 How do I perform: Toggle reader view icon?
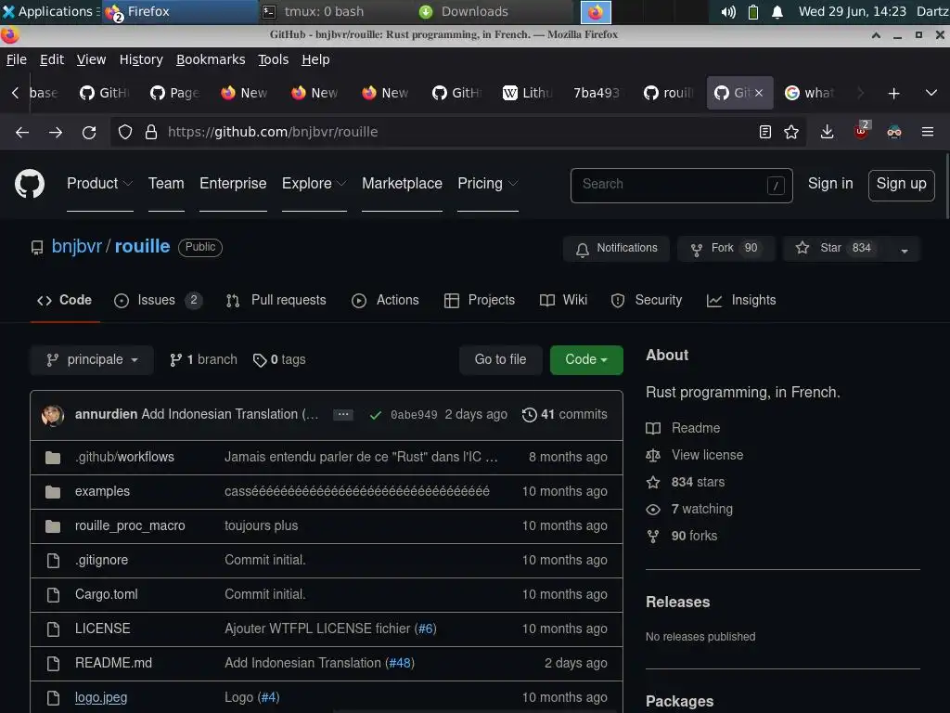click(765, 132)
